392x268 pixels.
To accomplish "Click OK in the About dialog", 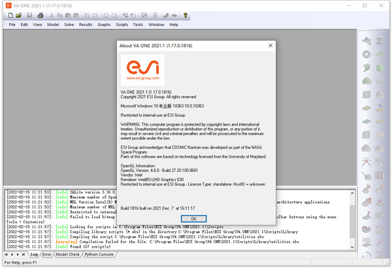I will click(x=194, y=219).
